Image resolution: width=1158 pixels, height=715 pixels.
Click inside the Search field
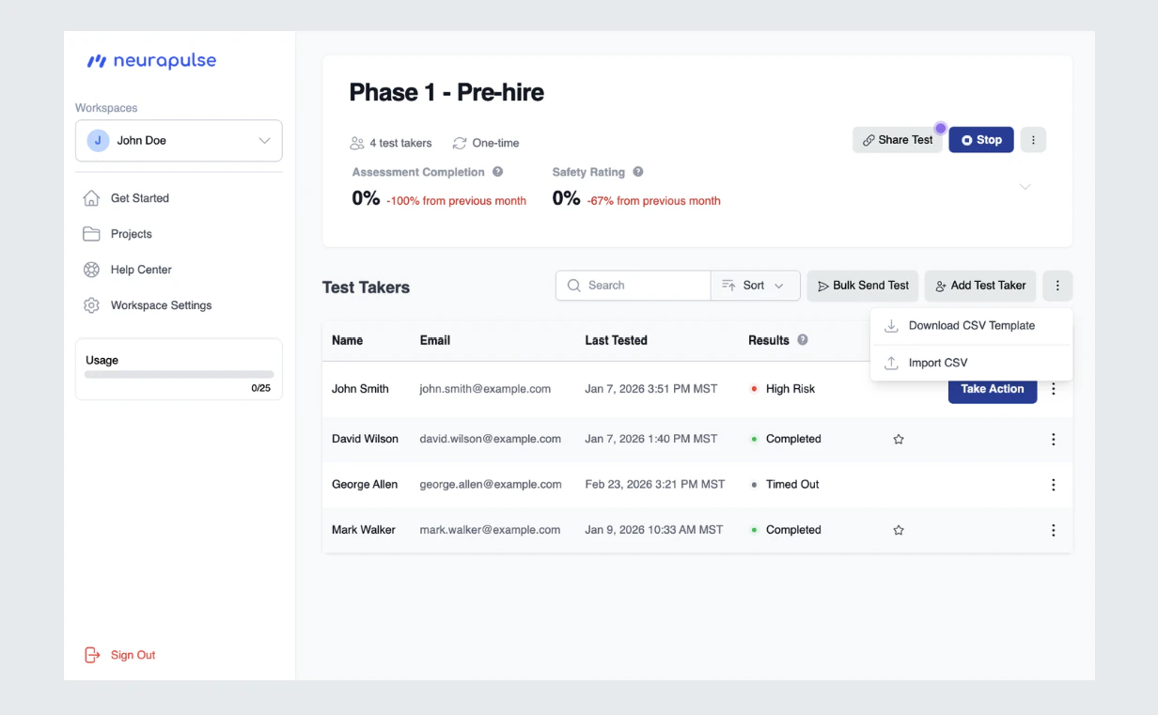coord(633,285)
